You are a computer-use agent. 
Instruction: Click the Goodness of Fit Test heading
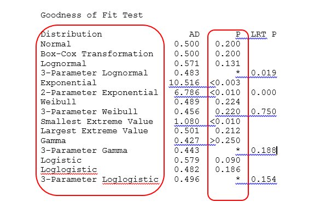tap(92, 15)
